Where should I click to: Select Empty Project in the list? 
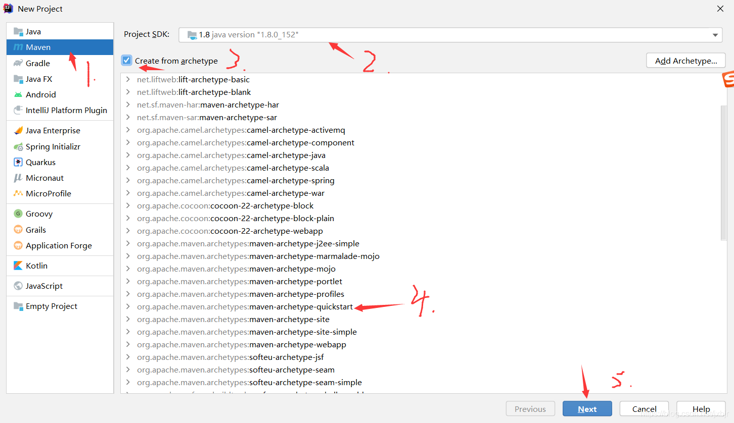60,306
